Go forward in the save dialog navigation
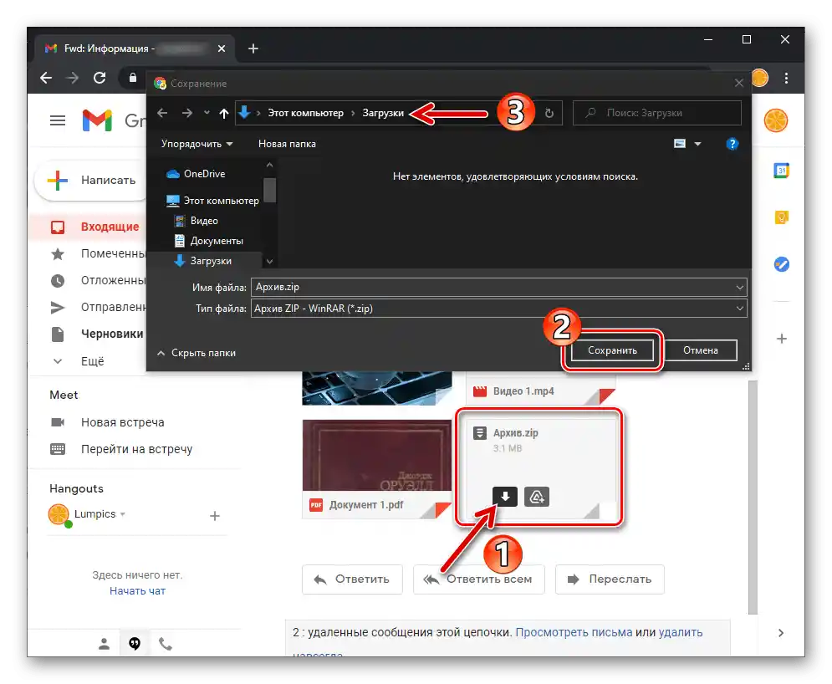832x684 pixels. [x=187, y=113]
